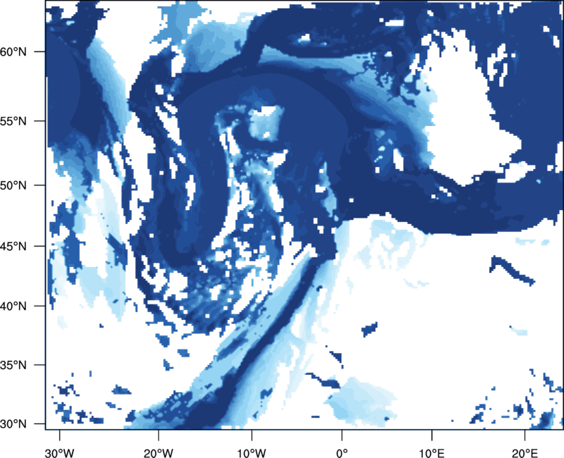Click the 10°E longitude label

click(x=431, y=453)
